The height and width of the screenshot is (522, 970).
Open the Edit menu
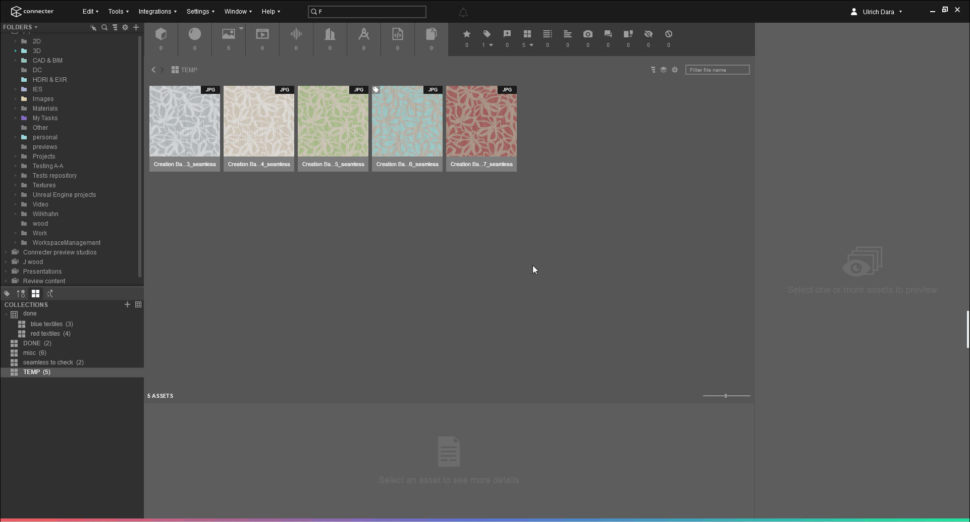(x=90, y=11)
